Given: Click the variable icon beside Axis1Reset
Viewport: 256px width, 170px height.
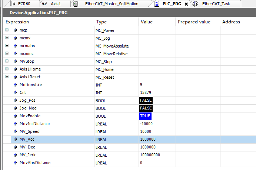Looking at the screenshot, I should [15, 77].
